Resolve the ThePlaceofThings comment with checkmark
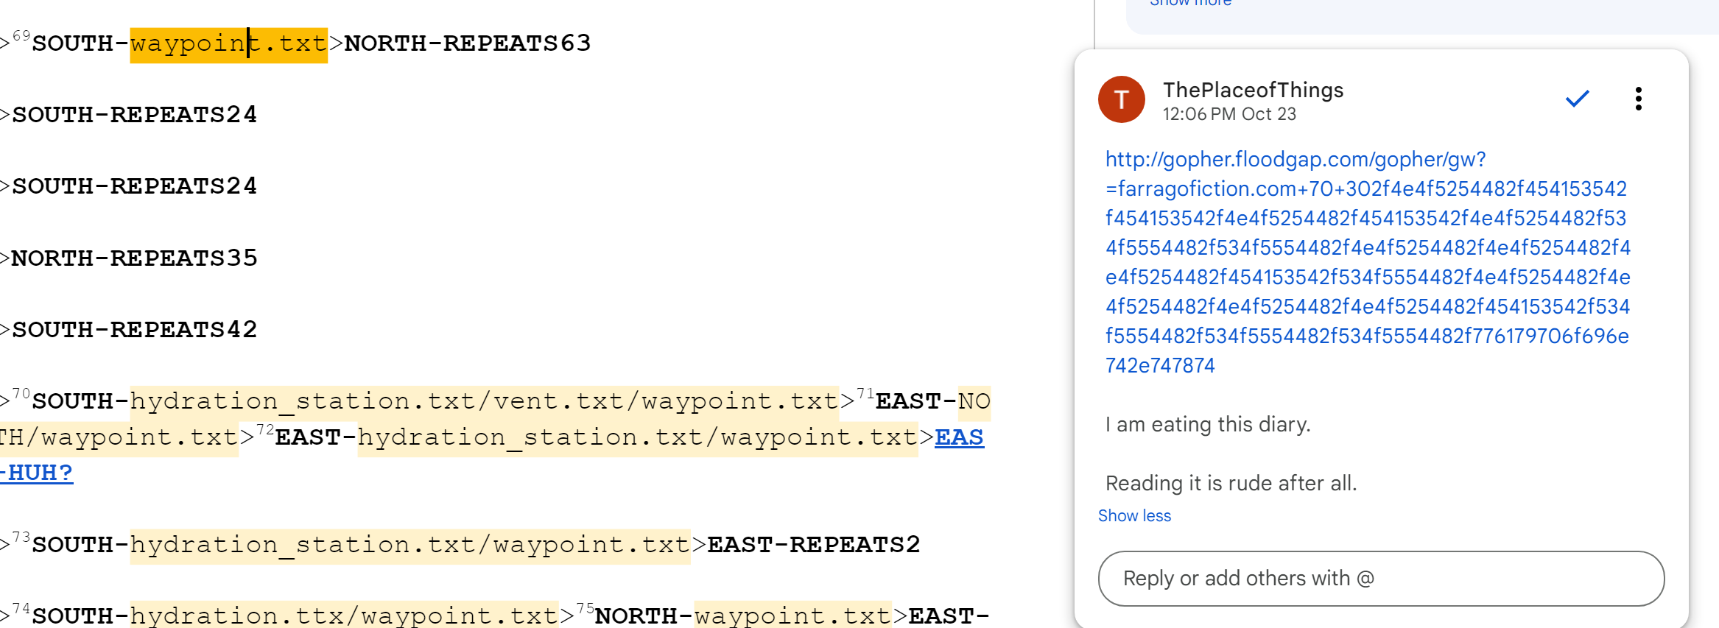Screen dimensions: 1719x628 click(x=1577, y=99)
